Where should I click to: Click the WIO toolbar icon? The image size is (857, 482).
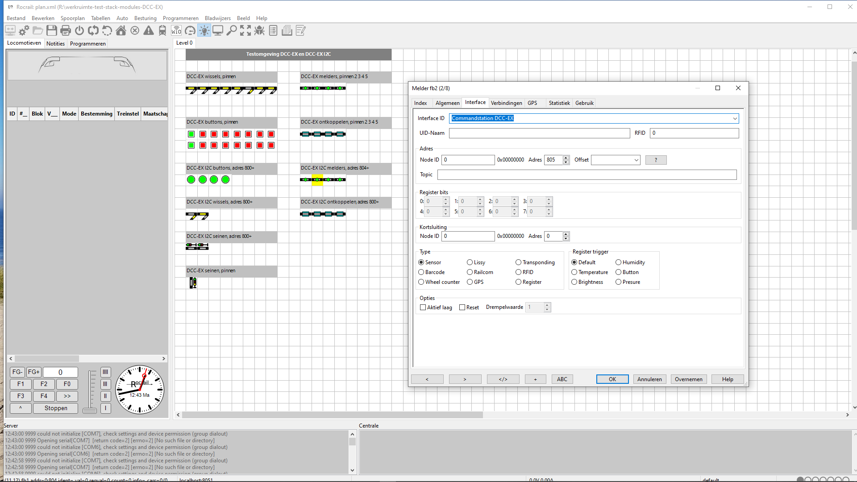[x=176, y=30]
